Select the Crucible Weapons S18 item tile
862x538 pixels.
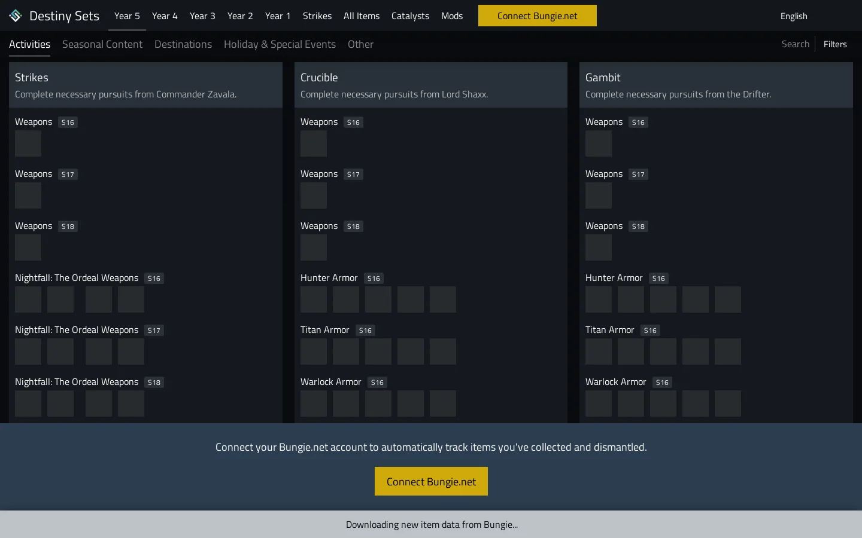pos(314,247)
